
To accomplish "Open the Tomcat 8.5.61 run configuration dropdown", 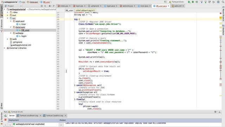I will (177, 2).
